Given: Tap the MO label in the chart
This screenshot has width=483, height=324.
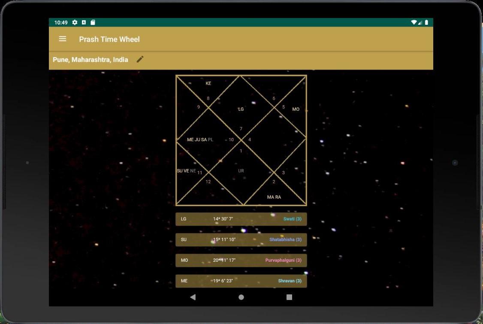Looking at the screenshot, I should [x=296, y=109].
